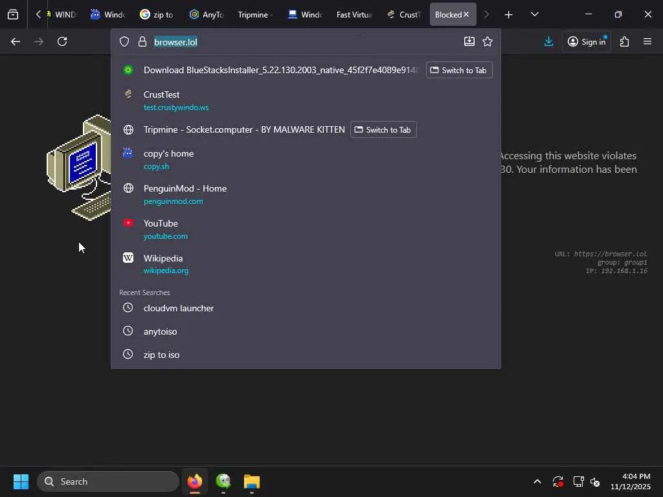Click the Sign in account button
This screenshot has width=663, height=497.
point(587,41)
